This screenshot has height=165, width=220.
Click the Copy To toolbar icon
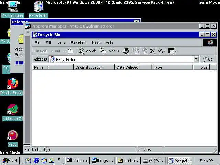[x=144, y=51]
